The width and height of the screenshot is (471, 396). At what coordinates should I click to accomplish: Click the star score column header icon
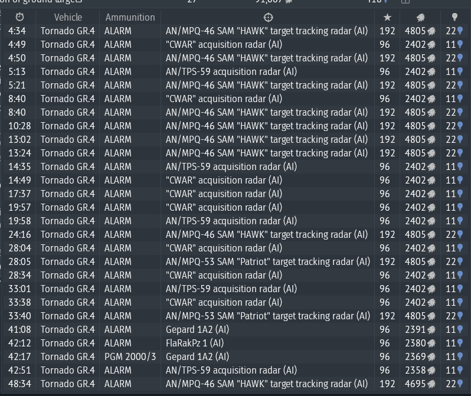[x=388, y=18]
